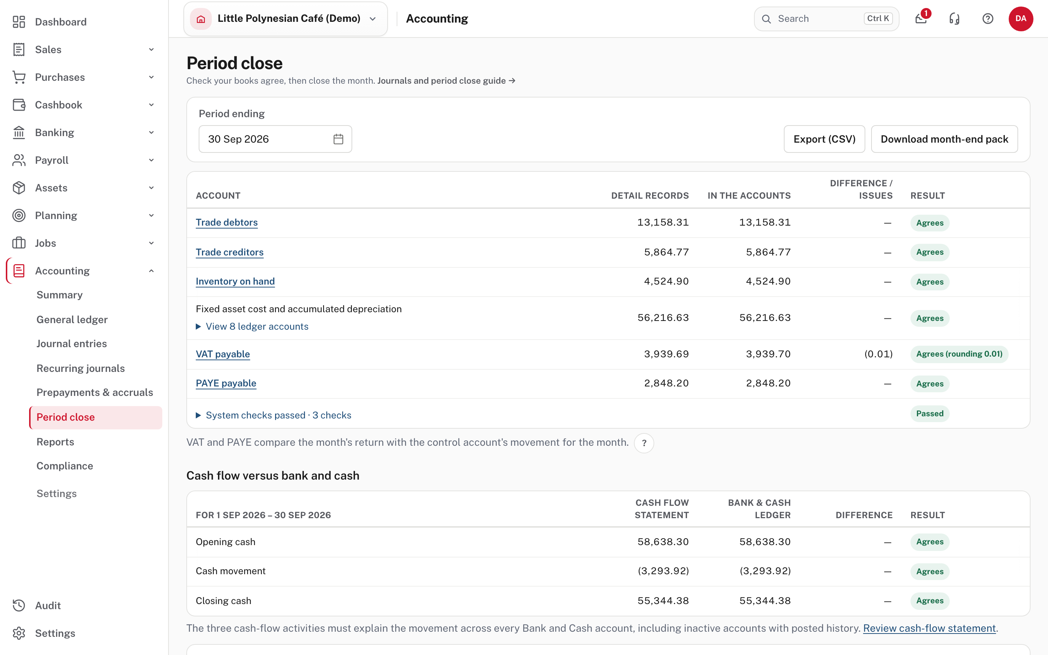Open the Recurring journals submenu item
Image resolution: width=1048 pixels, height=655 pixels.
[x=80, y=368]
